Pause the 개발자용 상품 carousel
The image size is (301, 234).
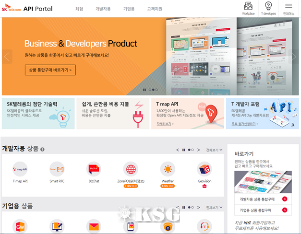pyautogui.click(x=183, y=150)
